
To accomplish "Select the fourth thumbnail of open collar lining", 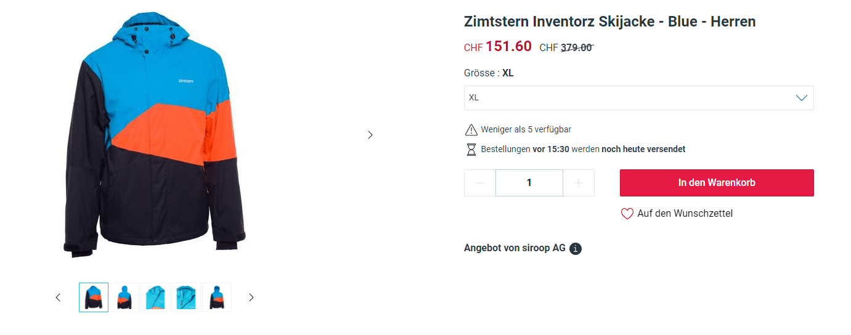I will (186, 297).
